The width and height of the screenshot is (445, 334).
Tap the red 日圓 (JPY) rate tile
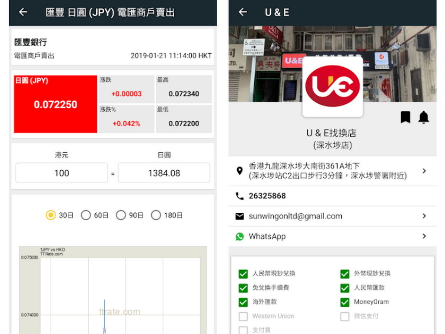point(56,104)
